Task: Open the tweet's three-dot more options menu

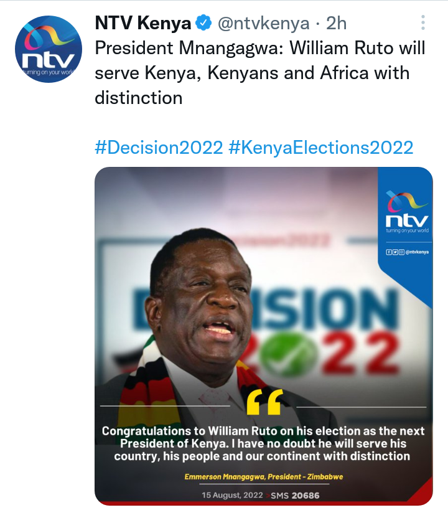Action: click(x=423, y=22)
